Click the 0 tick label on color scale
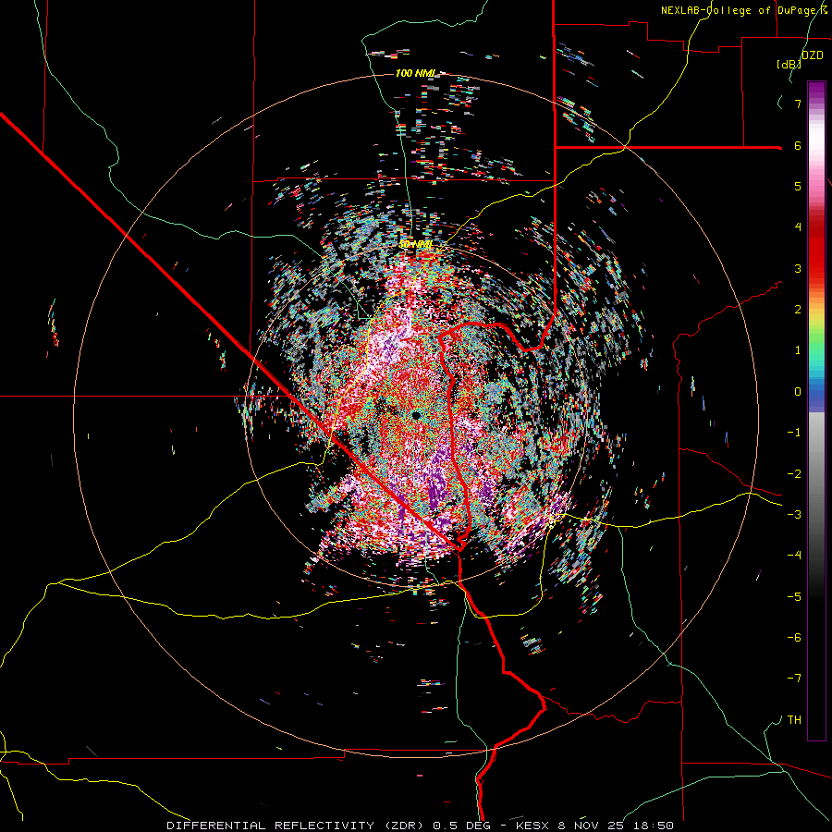 point(798,392)
